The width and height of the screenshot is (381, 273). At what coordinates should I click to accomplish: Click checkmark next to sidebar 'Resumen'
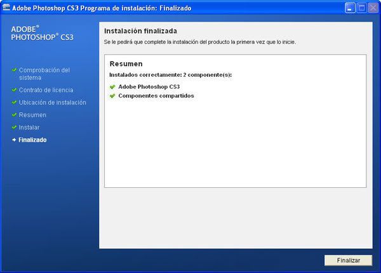(14, 115)
